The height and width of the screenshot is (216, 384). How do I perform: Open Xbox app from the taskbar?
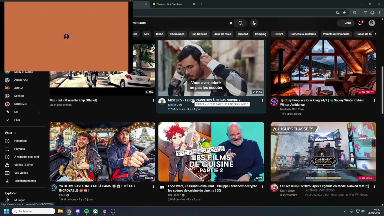tap(95, 211)
